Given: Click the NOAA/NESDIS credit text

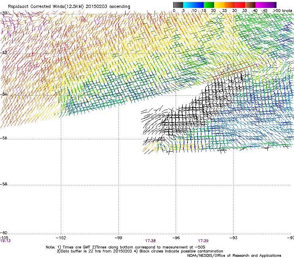Looking at the screenshot, I should 234,256.
